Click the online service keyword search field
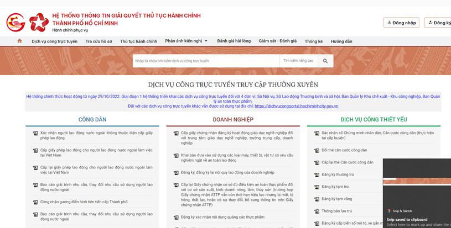Image resolution: width=451 pixels, height=228 pixels. click(205, 61)
